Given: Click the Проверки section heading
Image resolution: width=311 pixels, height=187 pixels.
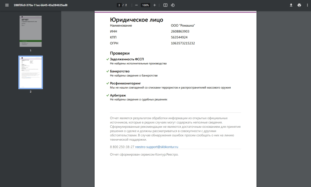Looking at the screenshot, I should coord(120,53).
